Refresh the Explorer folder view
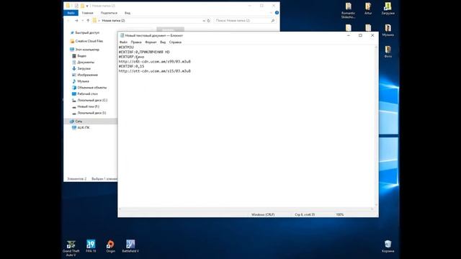 pos(208,21)
